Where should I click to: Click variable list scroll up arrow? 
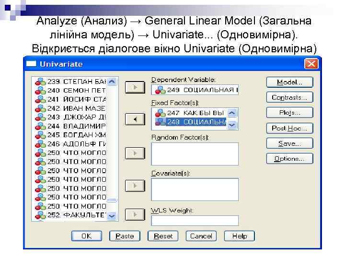click(x=112, y=82)
